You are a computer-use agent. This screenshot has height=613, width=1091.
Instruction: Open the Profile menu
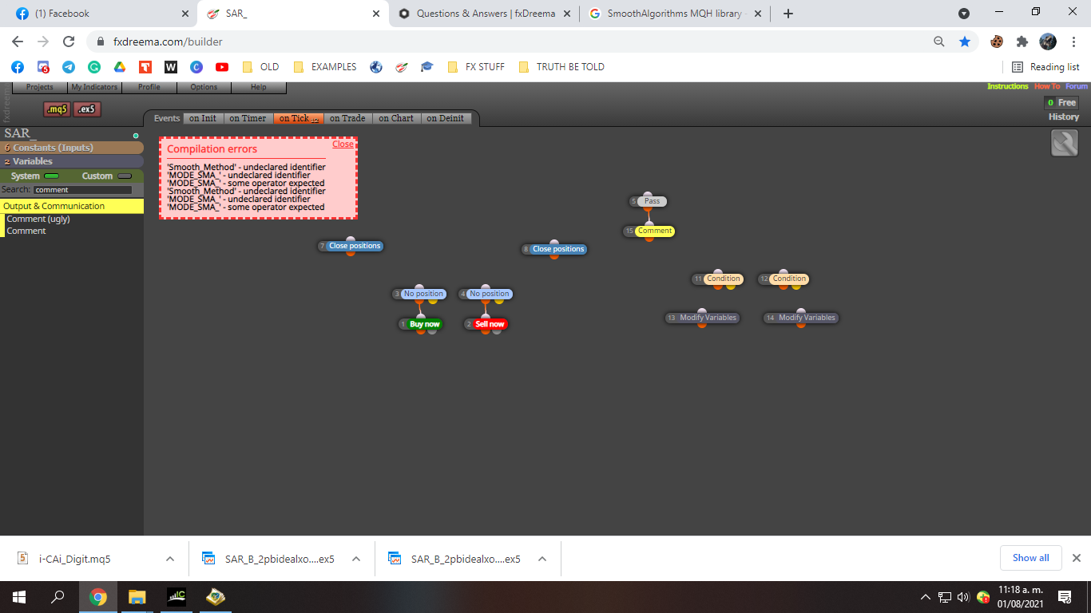coord(149,87)
